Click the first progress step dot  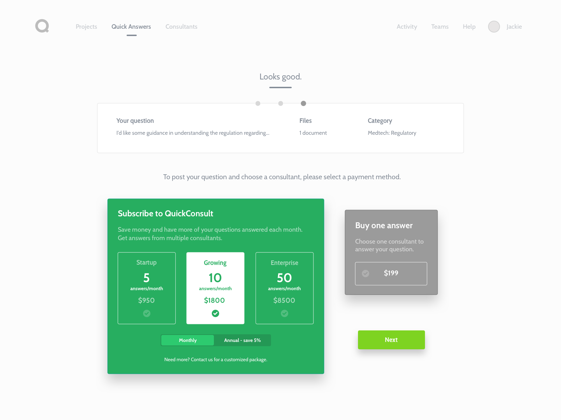pos(258,104)
